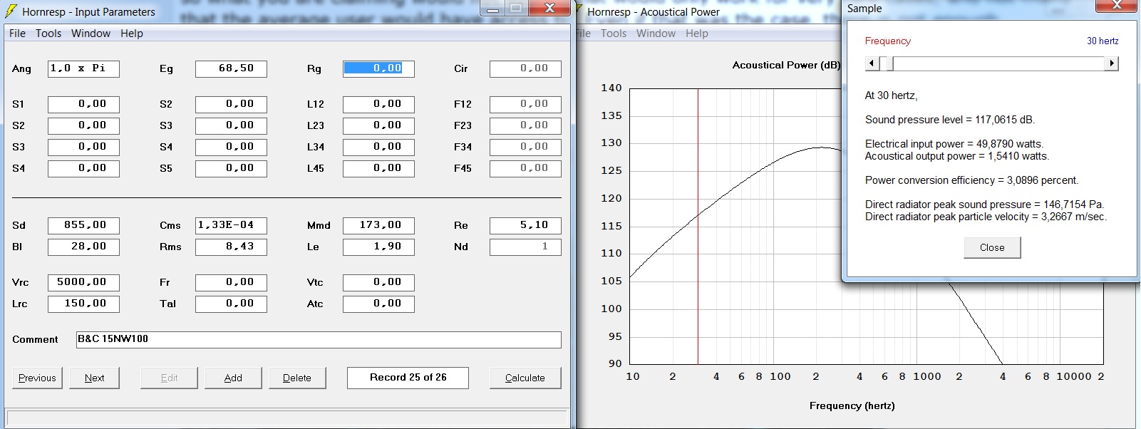The width and height of the screenshot is (1141, 429).
Task: Click the S1 input field
Action: coord(83,104)
